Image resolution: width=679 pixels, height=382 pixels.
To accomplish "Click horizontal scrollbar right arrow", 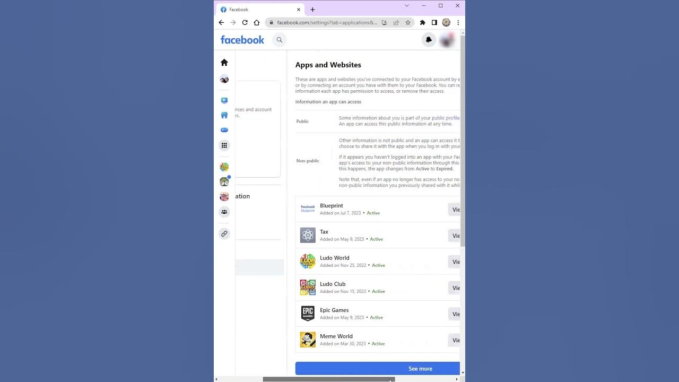I will (x=457, y=379).
